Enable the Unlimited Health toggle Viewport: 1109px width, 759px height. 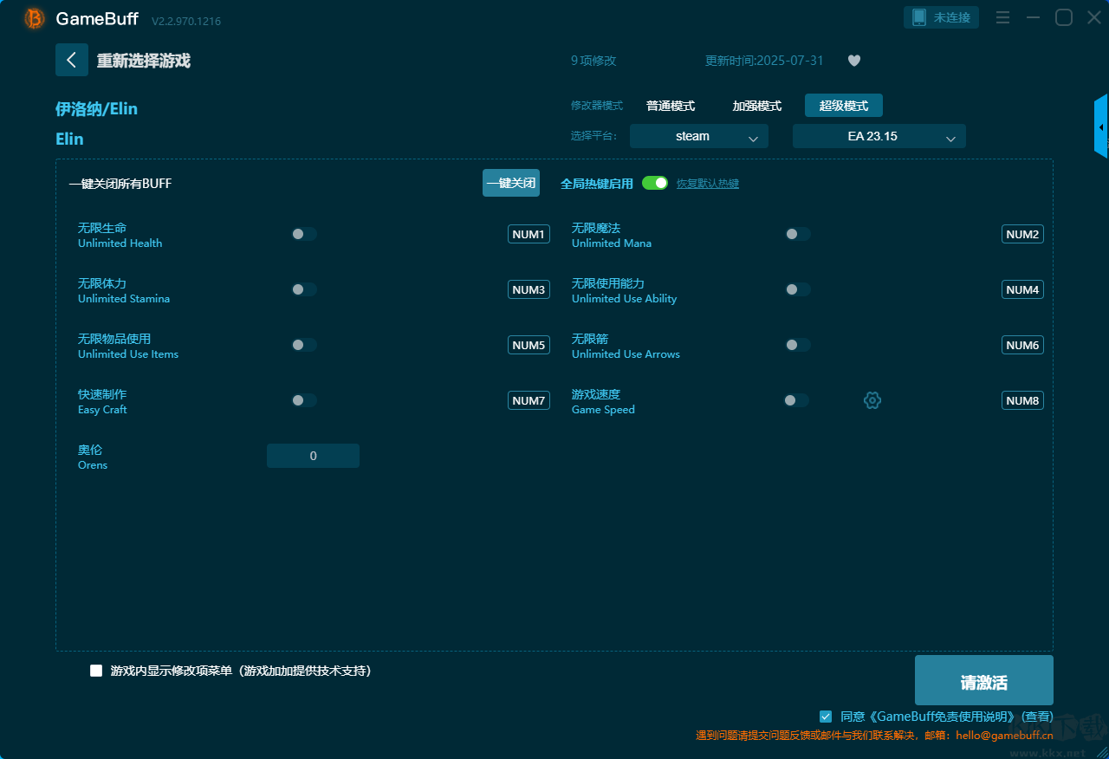(304, 234)
